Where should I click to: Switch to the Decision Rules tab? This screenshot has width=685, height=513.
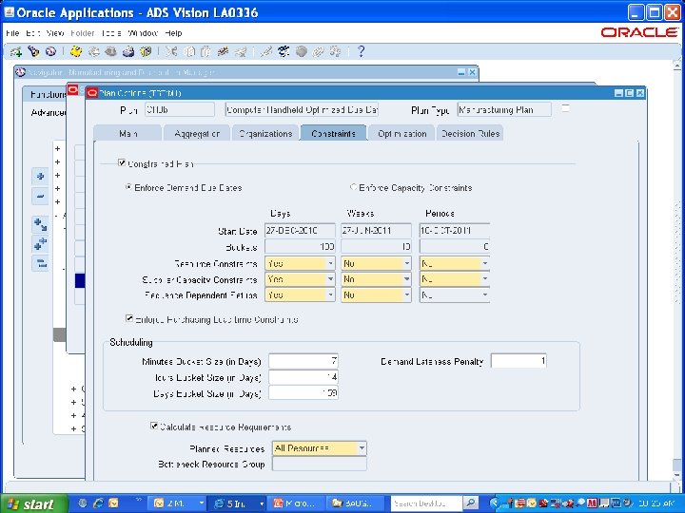(470, 134)
